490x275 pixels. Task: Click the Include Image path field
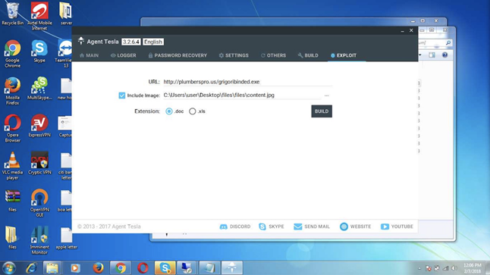pos(242,95)
